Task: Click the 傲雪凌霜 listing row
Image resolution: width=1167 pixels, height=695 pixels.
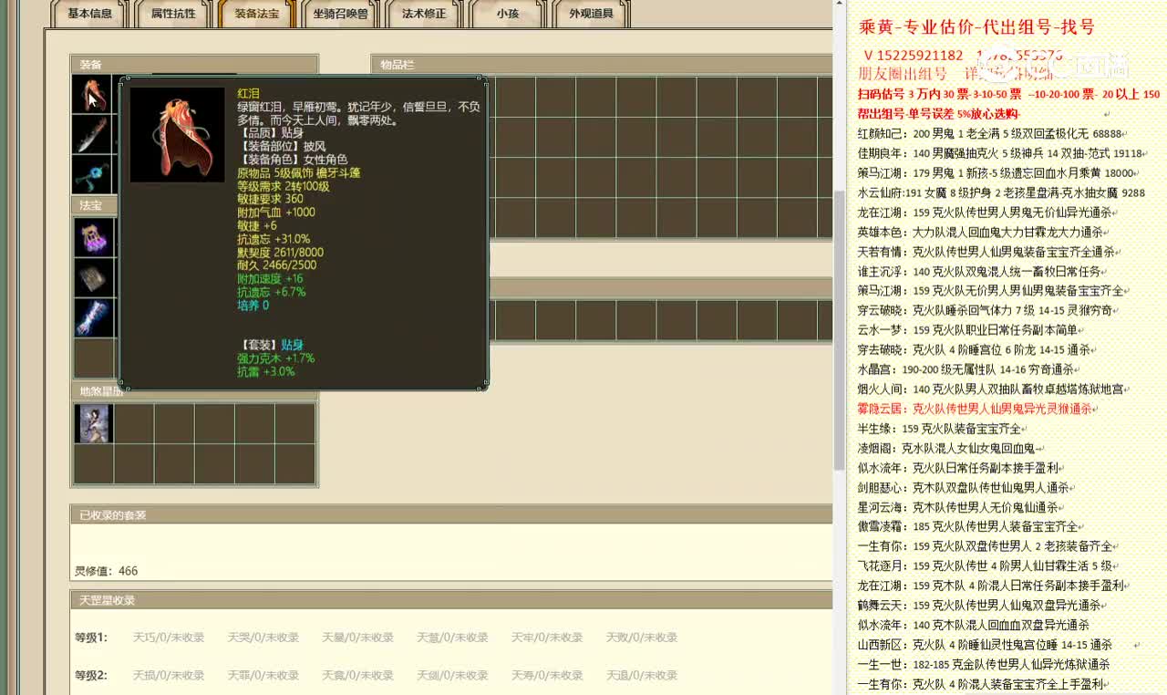Action: click(971, 526)
